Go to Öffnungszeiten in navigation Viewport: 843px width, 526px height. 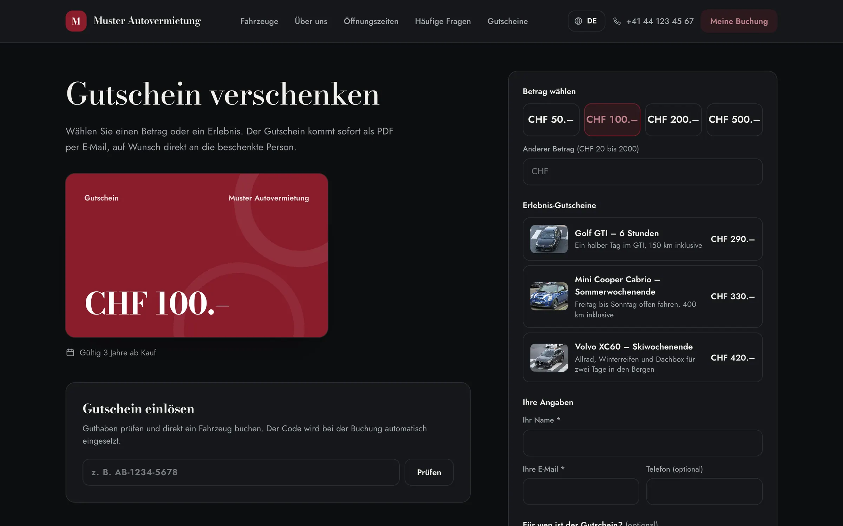371,21
